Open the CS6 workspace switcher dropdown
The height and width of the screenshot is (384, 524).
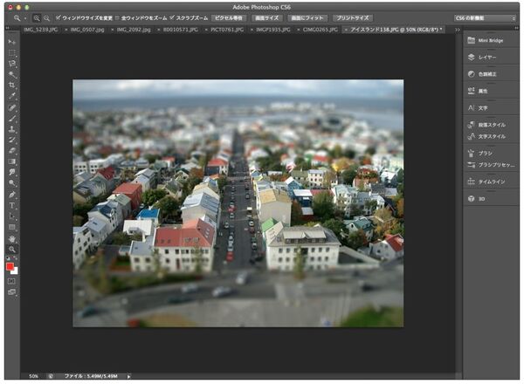pyautogui.click(x=485, y=18)
